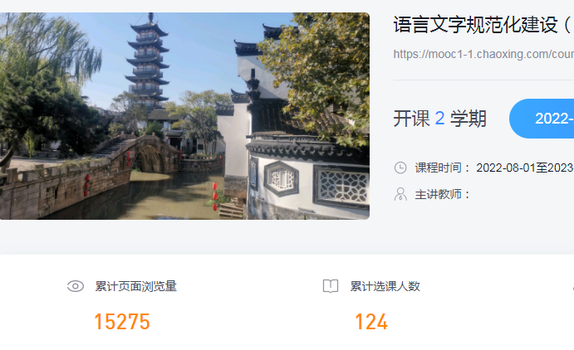Click the pagoda tower in the cover photo
Viewport: 574px width, 350px height.
tap(148, 62)
